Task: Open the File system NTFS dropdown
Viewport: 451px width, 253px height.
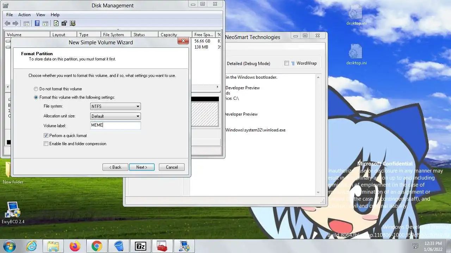Action: pos(116,106)
